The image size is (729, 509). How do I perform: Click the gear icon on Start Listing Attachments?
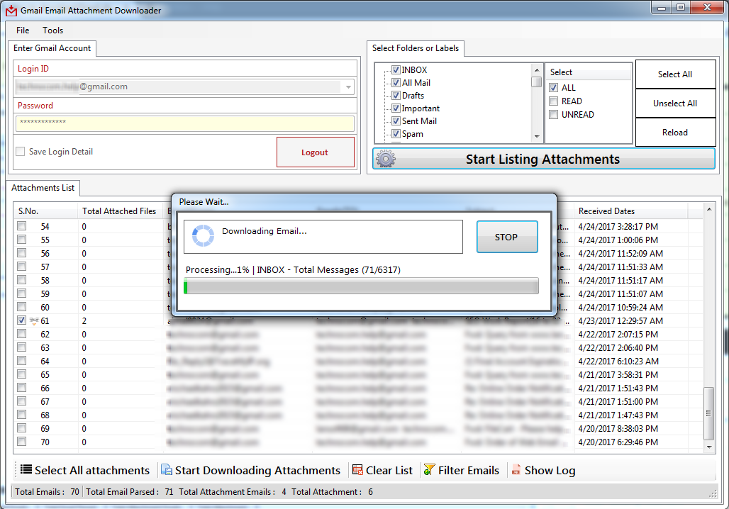pos(386,159)
